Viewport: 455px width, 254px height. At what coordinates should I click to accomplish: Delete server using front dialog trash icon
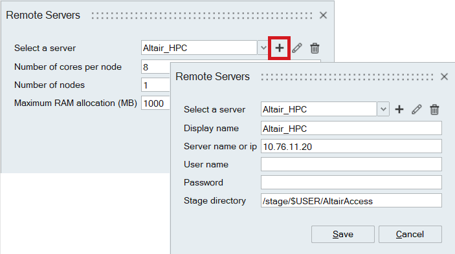pyautogui.click(x=434, y=109)
